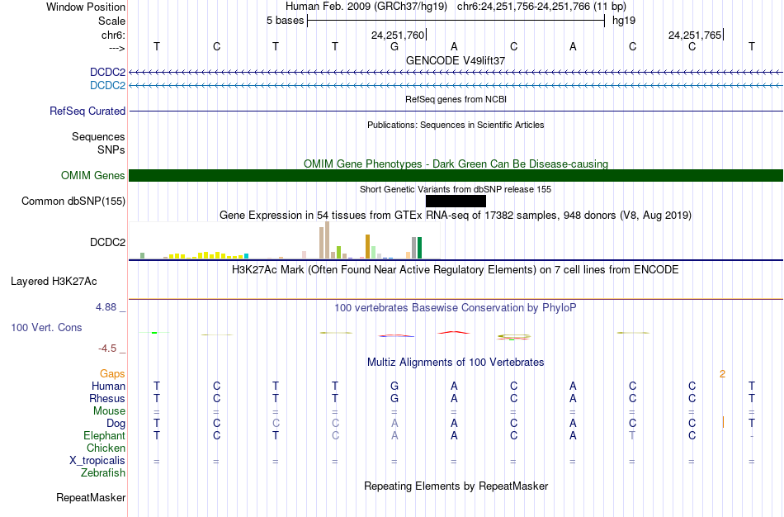Viewport: 784px width, 517px height.
Task: Click Multiz Alignments of 100 Vertebrates title
Action: click(x=456, y=362)
